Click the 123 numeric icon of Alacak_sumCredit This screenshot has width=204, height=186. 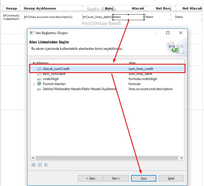tap(39, 69)
